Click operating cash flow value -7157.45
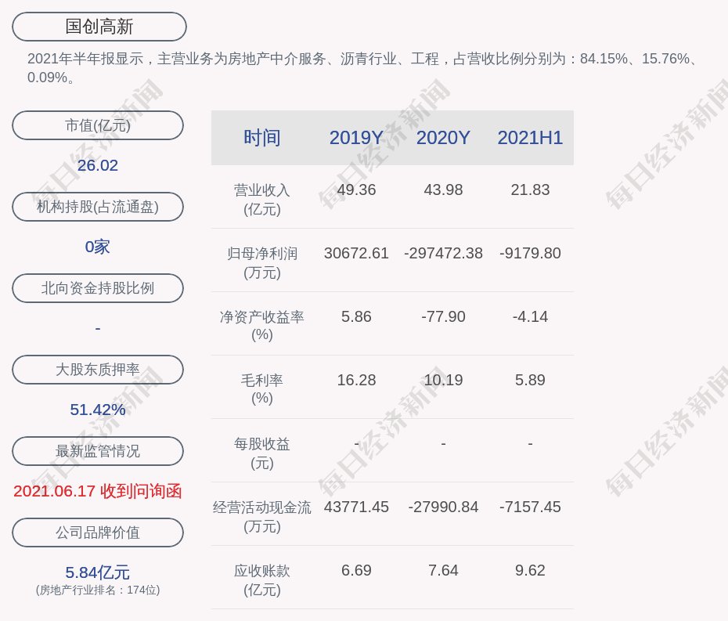The height and width of the screenshot is (621, 728). (x=530, y=507)
